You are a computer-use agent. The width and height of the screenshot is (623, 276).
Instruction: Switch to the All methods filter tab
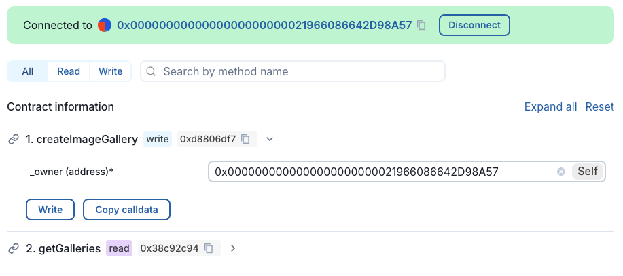click(28, 71)
